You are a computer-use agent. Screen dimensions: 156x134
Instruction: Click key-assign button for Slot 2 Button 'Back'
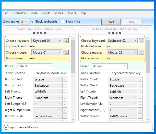(x=140, y=86)
